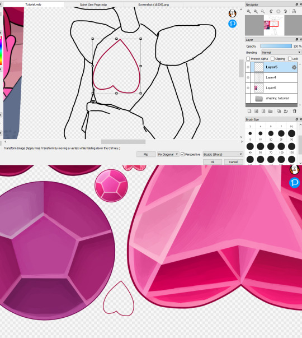
Task: Switch to the Screenshot (18509).png tab
Action: pyautogui.click(x=153, y=4)
